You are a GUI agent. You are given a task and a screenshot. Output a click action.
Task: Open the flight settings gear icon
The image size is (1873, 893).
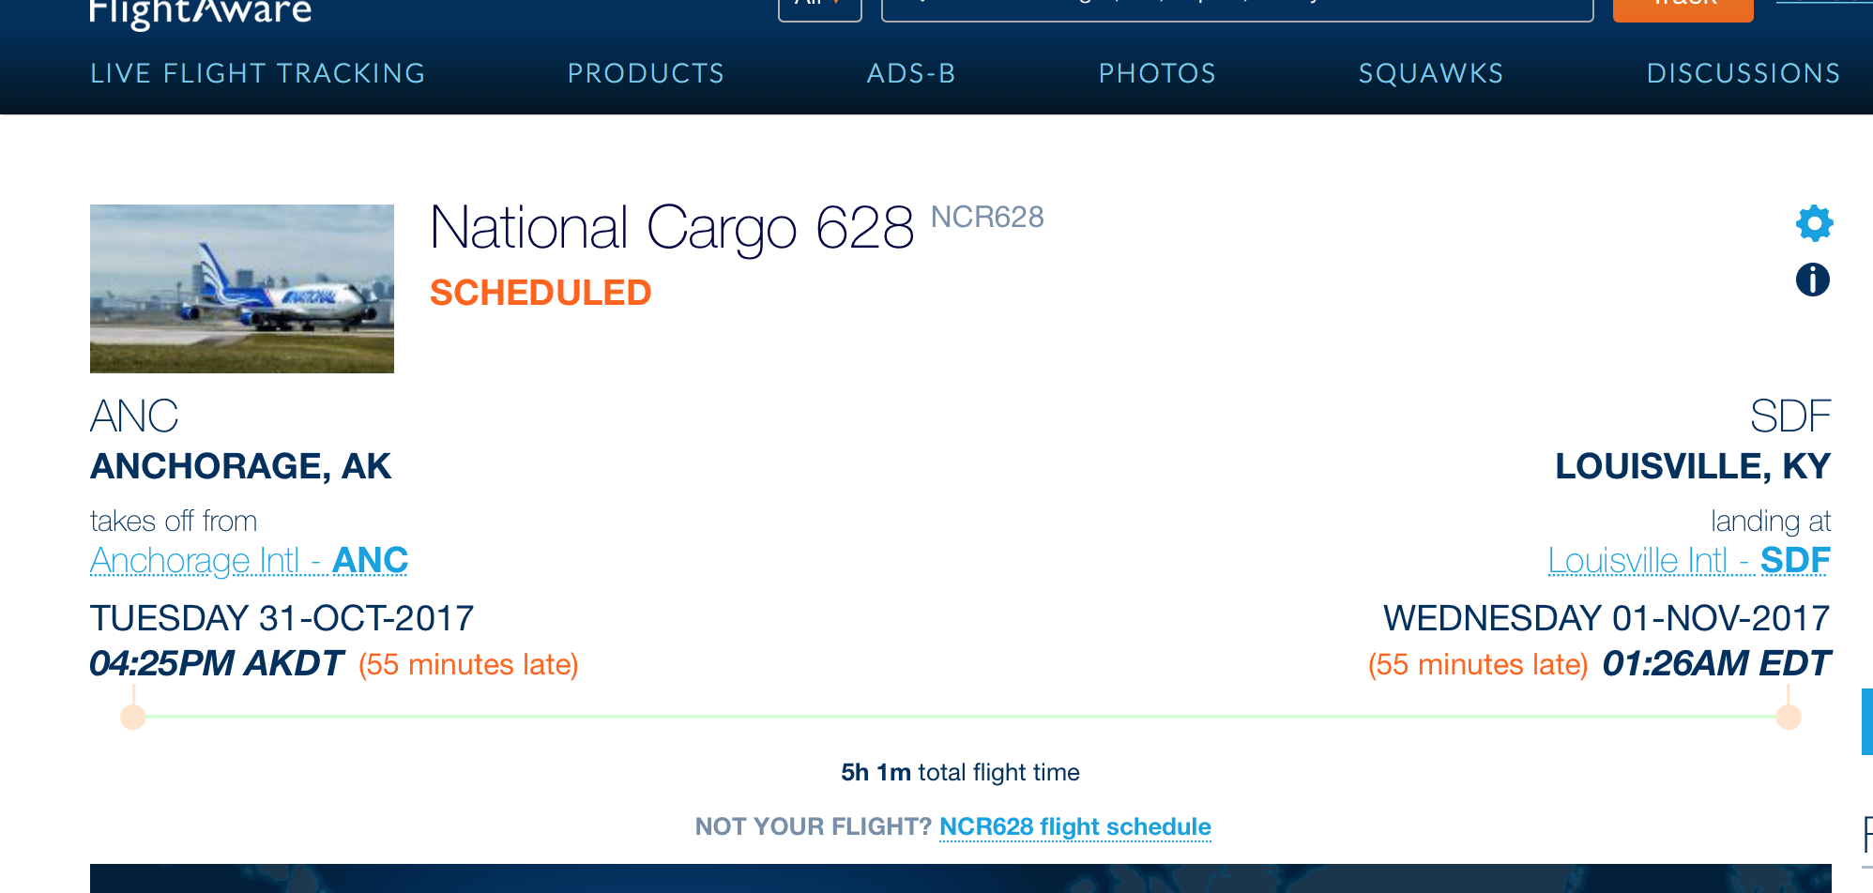(x=1814, y=223)
